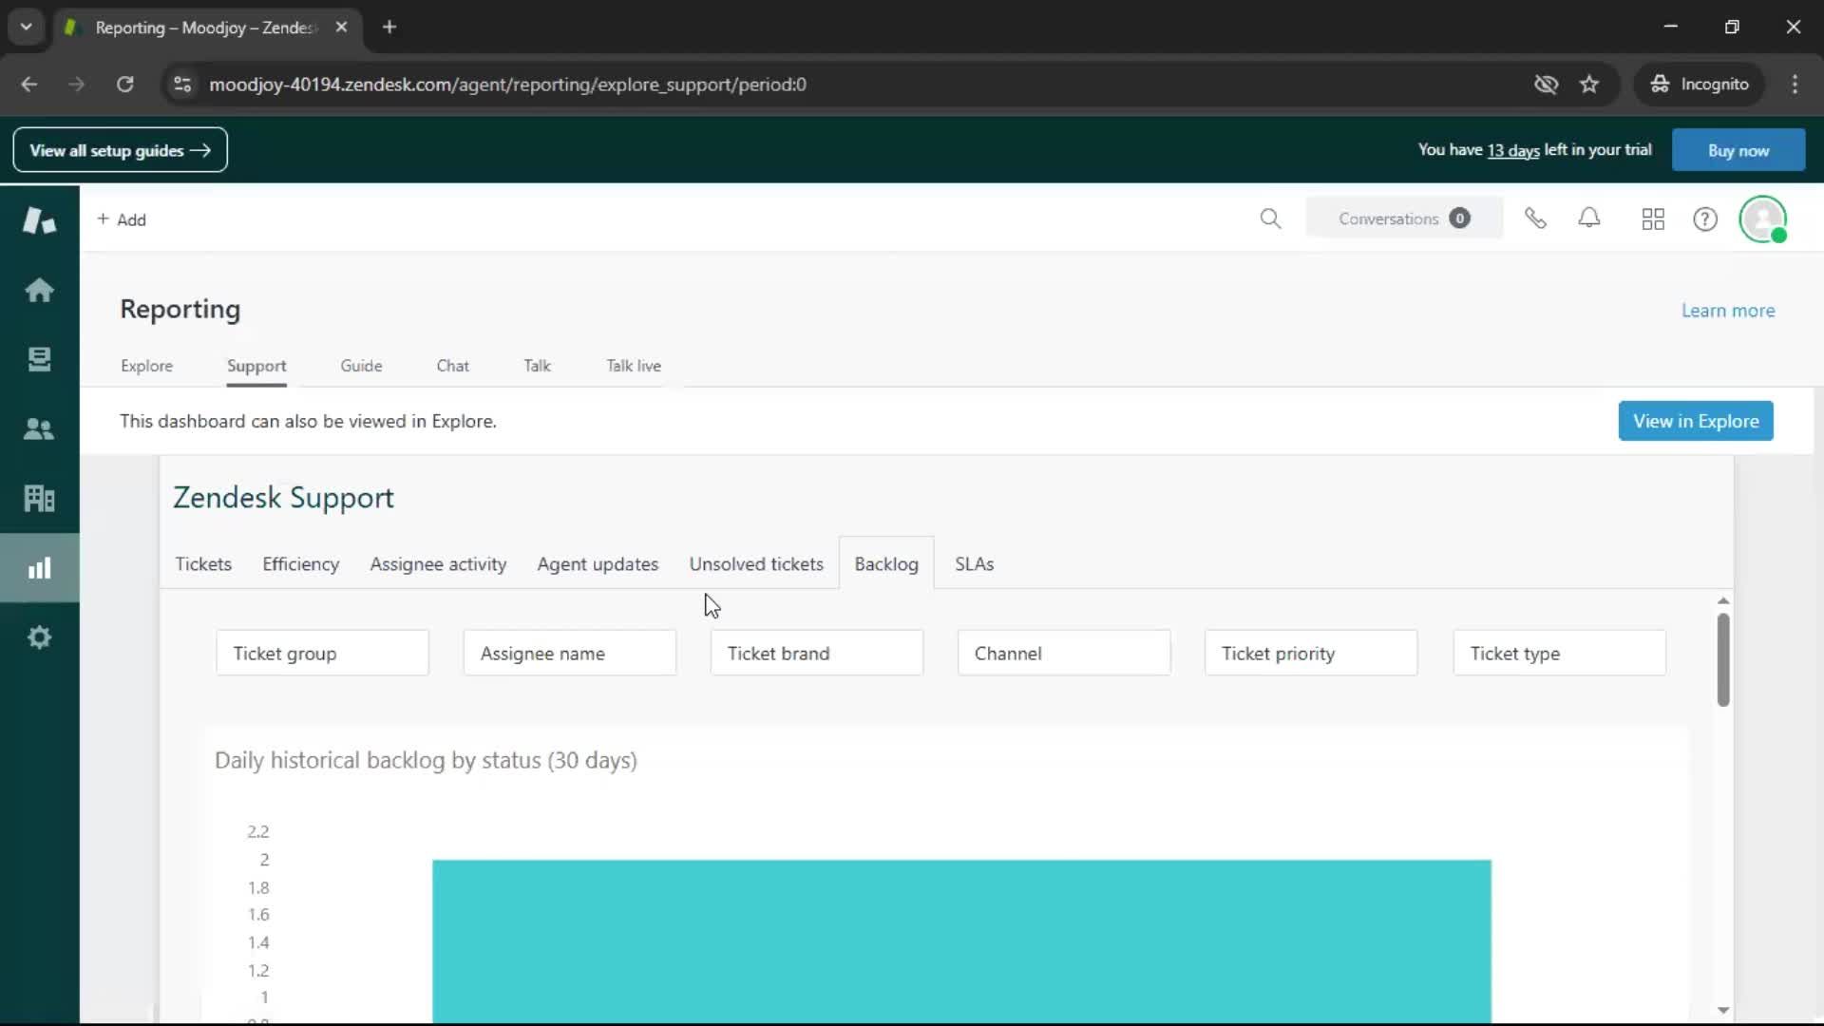Image resolution: width=1824 pixels, height=1026 pixels.
Task: Follow the 13 days trial link
Action: click(1513, 150)
